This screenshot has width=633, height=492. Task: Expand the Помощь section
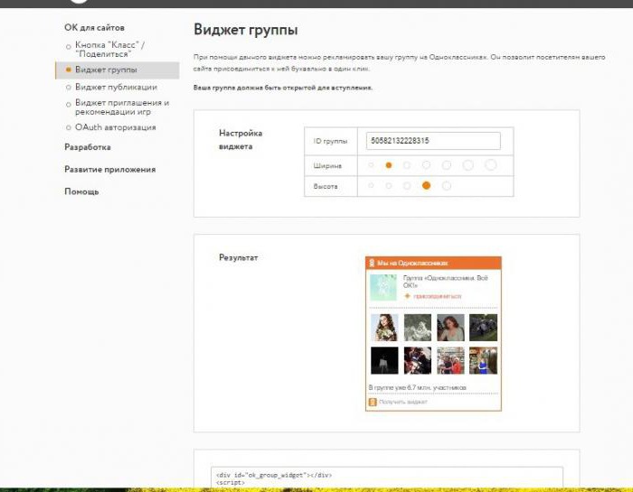(x=81, y=191)
